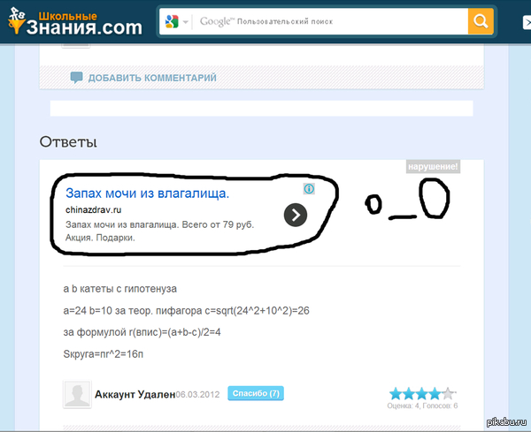Click the comment speech bubble icon
This screenshot has height=432, width=531.
click(x=76, y=78)
